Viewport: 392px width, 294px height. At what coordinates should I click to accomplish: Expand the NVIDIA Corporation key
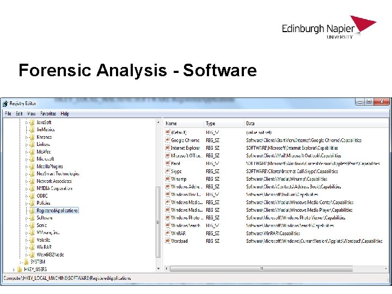(x=27, y=188)
